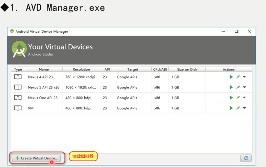Screen dimensions: 266x167
Task: Click the phone type icon for VM
Action: coord(18,108)
